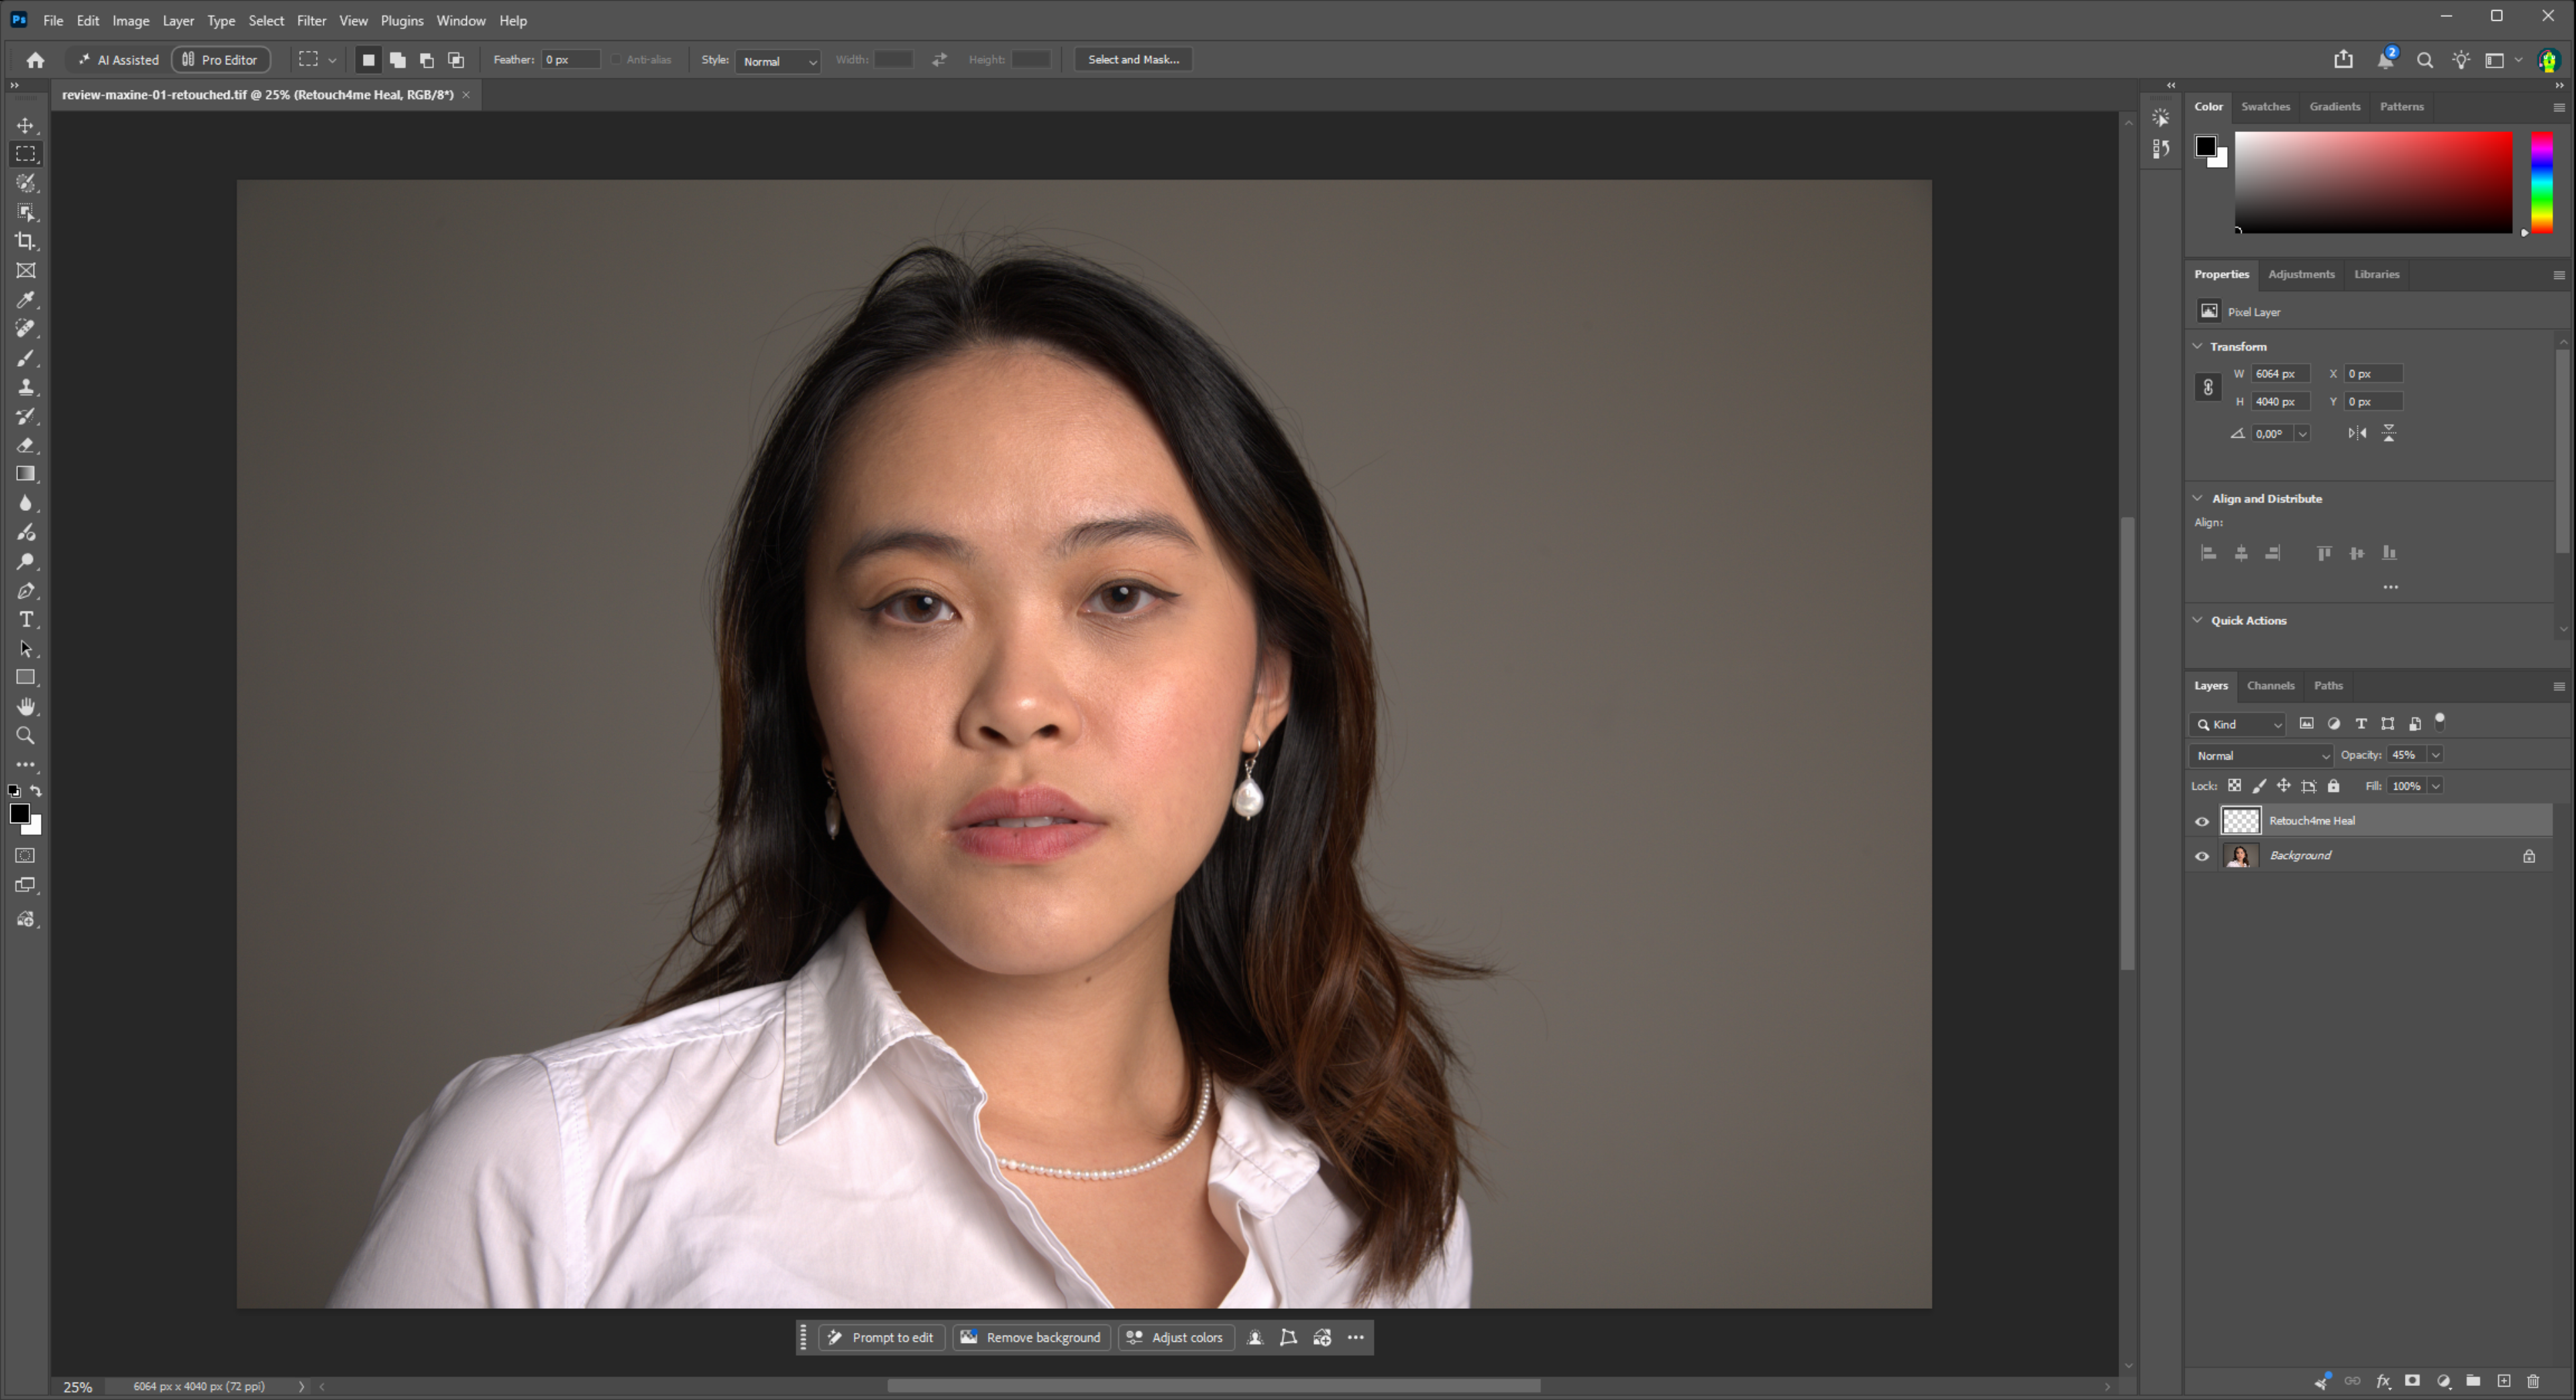Screen dimensions: 2576x1400
Task: Click the hue spectrum slider
Action: click(x=2542, y=183)
